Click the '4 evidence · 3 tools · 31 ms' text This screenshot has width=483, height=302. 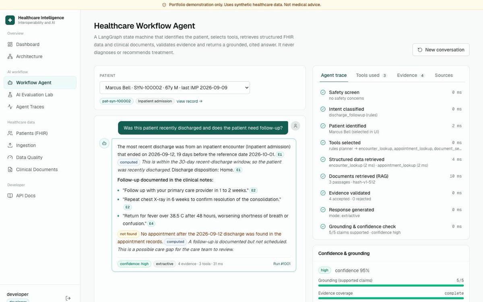pyautogui.click(x=200, y=264)
